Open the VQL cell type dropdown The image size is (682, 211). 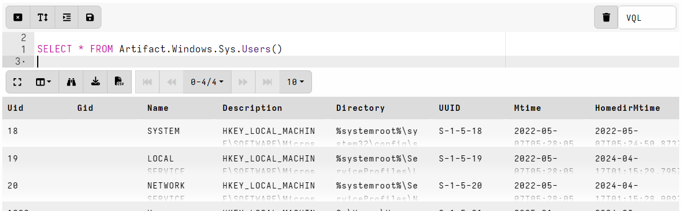click(x=647, y=17)
